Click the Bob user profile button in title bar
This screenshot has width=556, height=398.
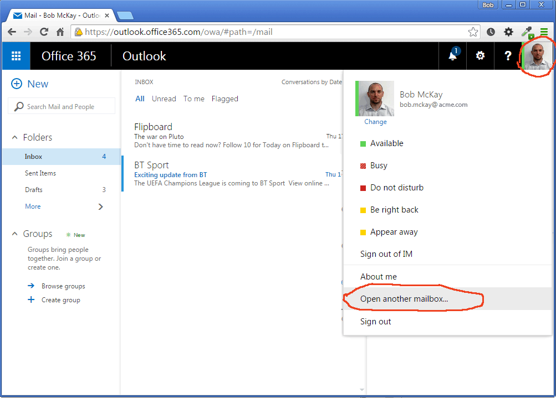click(x=488, y=4)
